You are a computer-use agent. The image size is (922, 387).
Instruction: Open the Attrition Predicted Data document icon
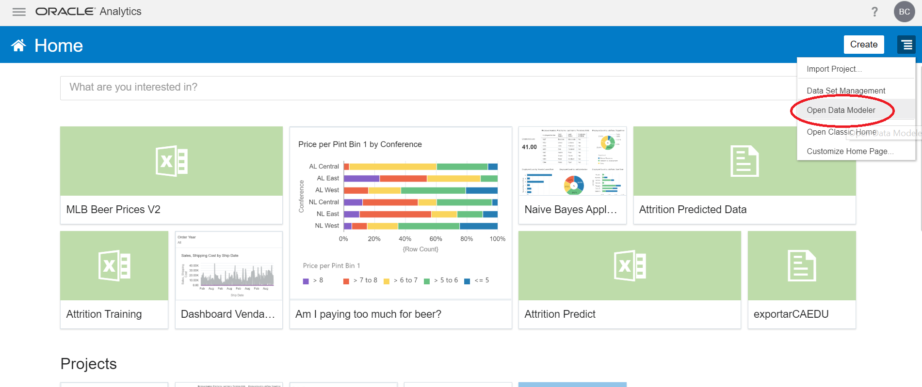[x=744, y=161]
